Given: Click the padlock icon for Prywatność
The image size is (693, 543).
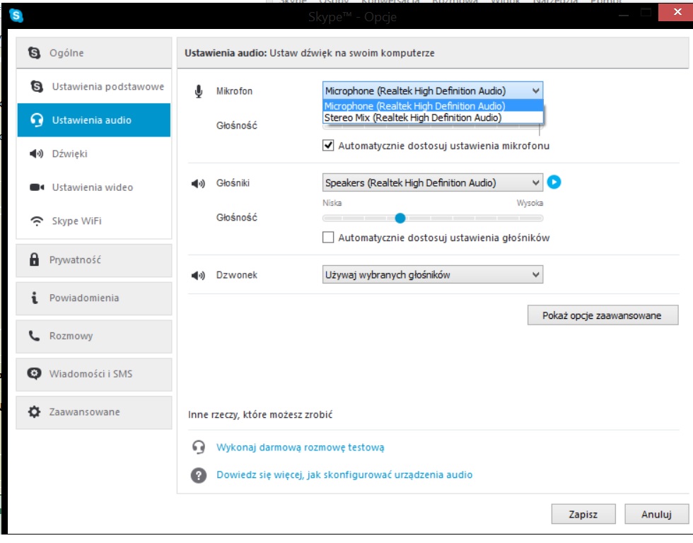Looking at the screenshot, I should 34,259.
